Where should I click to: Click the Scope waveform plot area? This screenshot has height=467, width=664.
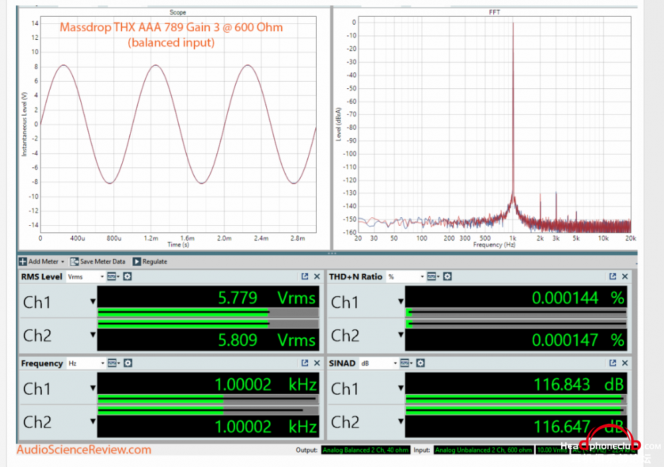178,124
